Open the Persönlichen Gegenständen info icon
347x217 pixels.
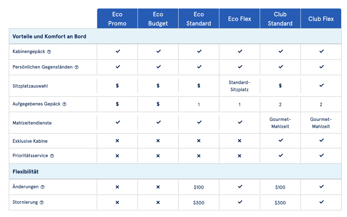point(77,67)
